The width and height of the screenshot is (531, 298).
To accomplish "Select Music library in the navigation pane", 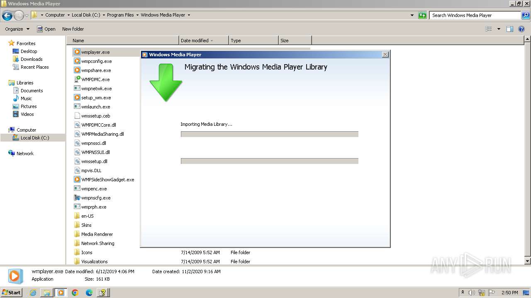I will [26, 99].
